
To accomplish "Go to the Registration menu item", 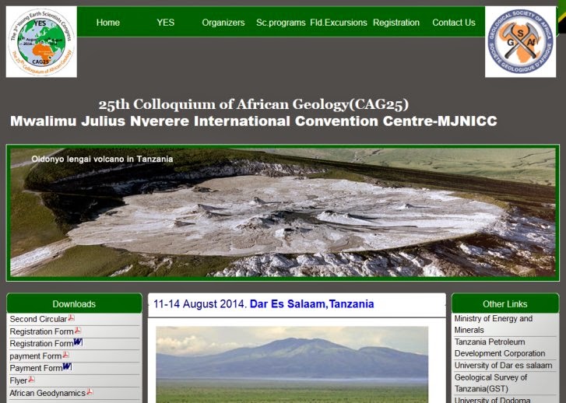I will (x=396, y=23).
